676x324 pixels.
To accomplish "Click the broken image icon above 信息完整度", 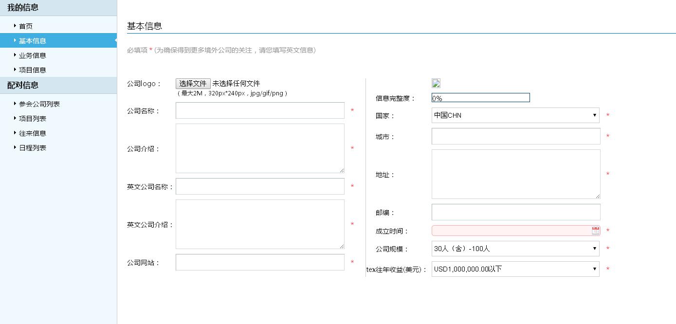I will [x=436, y=84].
